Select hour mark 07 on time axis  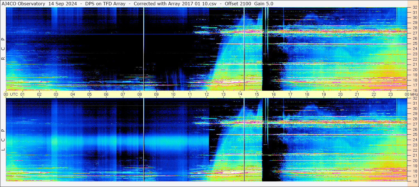point(123,94)
